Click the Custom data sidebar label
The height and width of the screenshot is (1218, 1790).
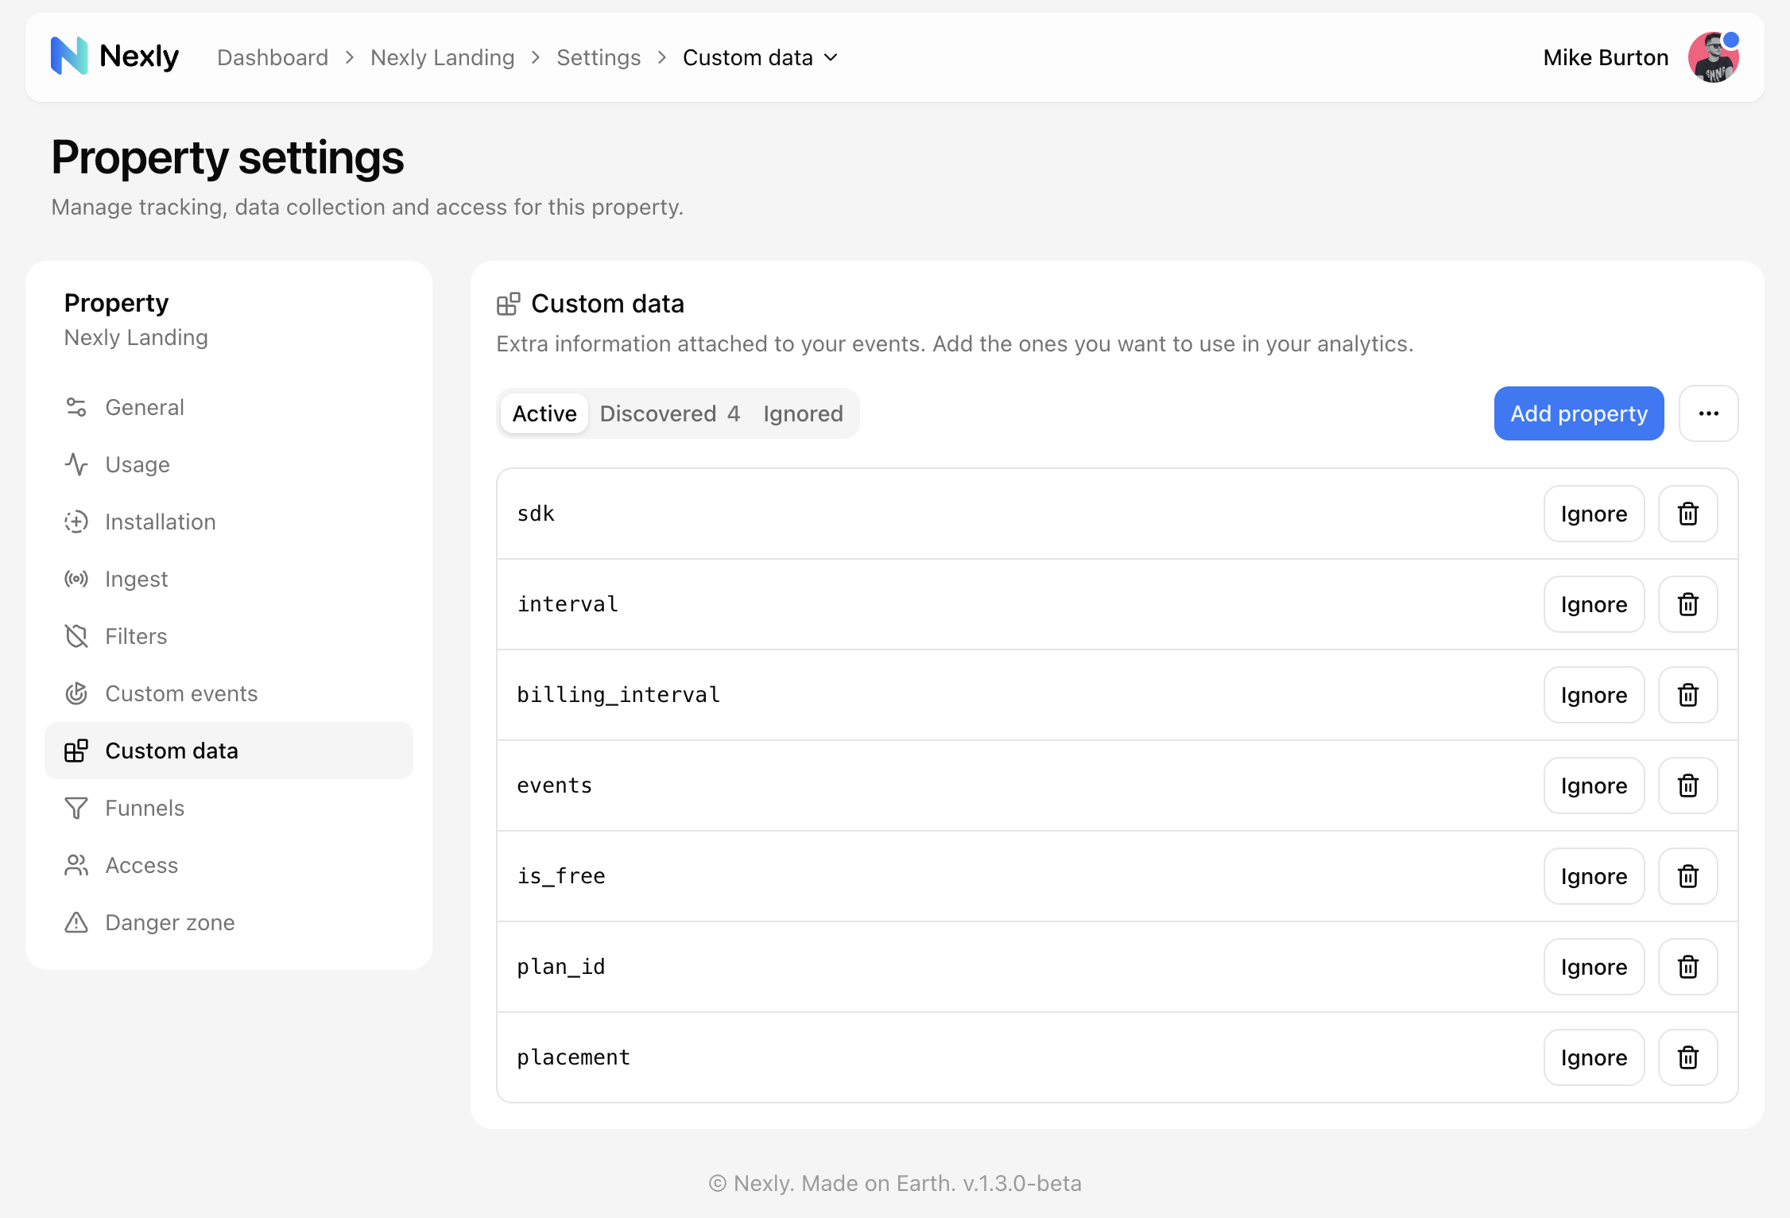point(172,751)
